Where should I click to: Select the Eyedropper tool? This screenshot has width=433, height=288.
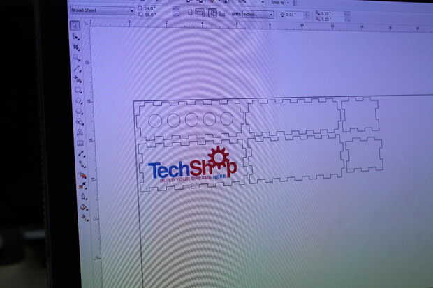pyautogui.click(x=83, y=185)
